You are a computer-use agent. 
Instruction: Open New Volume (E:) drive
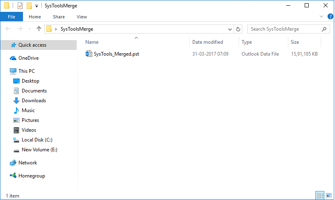pyautogui.click(x=39, y=149)
